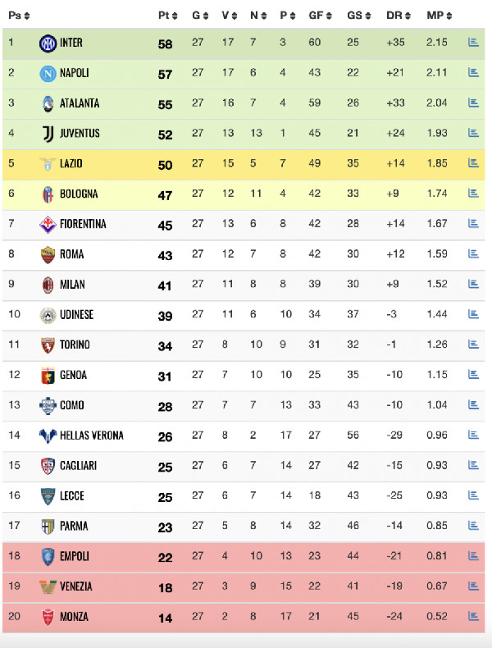Open the Atalanta team link
The height and width of the screenshot is (648, 492).
point(80,103)
